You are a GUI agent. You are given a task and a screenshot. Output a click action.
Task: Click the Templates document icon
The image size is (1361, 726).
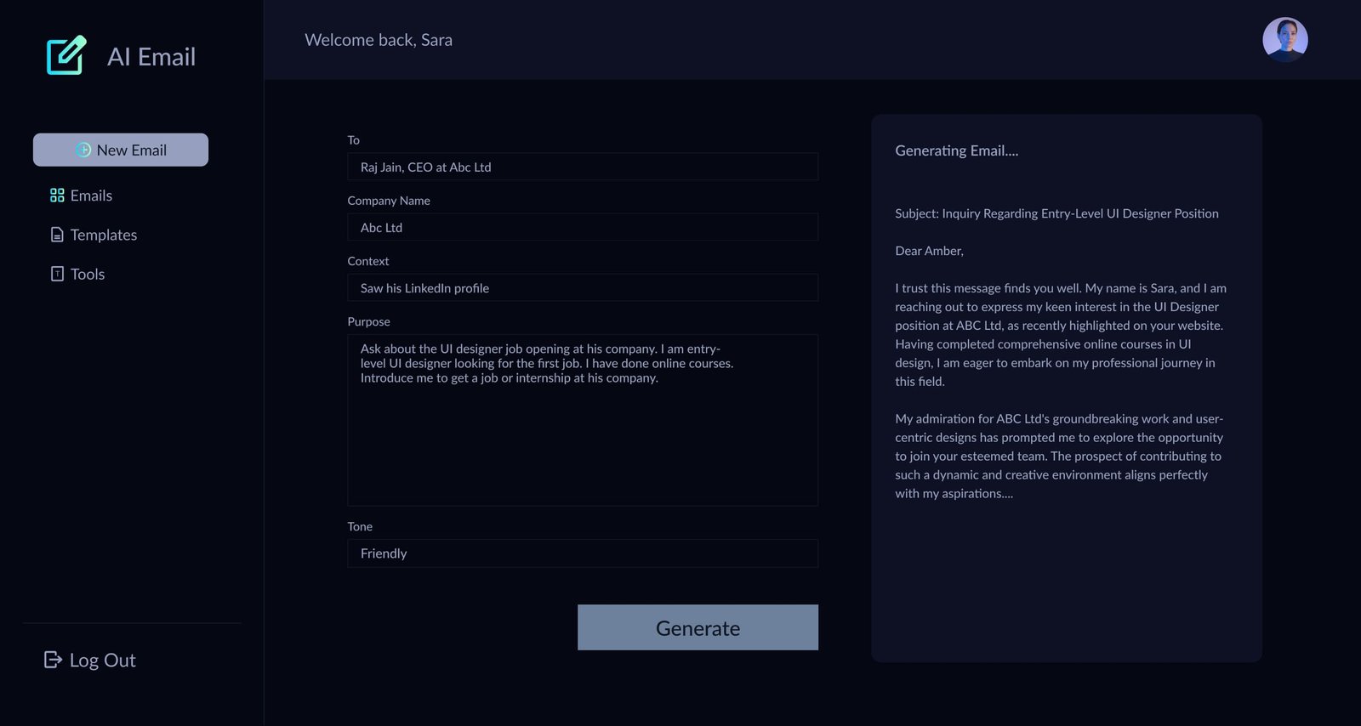pyautogui.click(x=57, y=235)
